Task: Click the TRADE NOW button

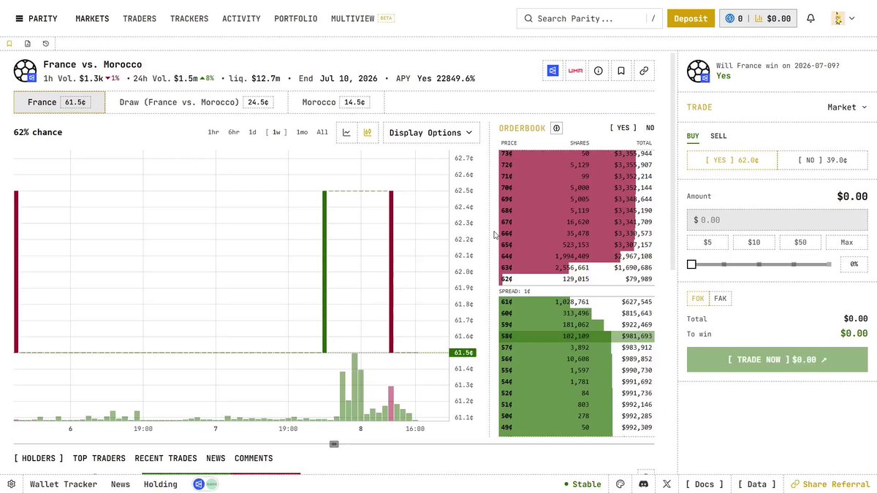Action: pyautogui.click(x=777, y=359)
